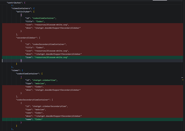Click the opening brace with yellow squiggle warning
This screenshot has width=185, height=131.
[x=21, y=77]
